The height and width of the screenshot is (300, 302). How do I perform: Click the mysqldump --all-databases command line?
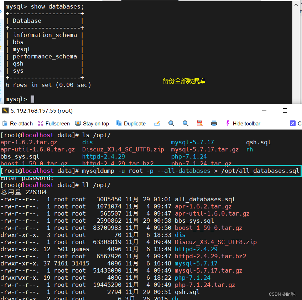150,171
